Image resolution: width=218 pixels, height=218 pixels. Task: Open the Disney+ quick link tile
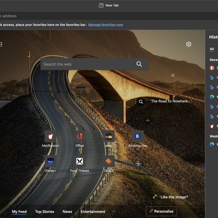tap(50, 161)
